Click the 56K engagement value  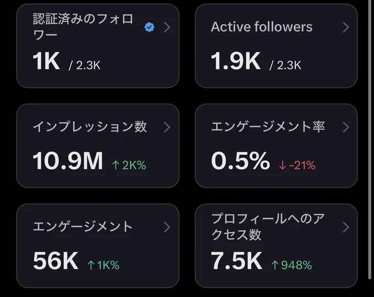tap(56, 261)
